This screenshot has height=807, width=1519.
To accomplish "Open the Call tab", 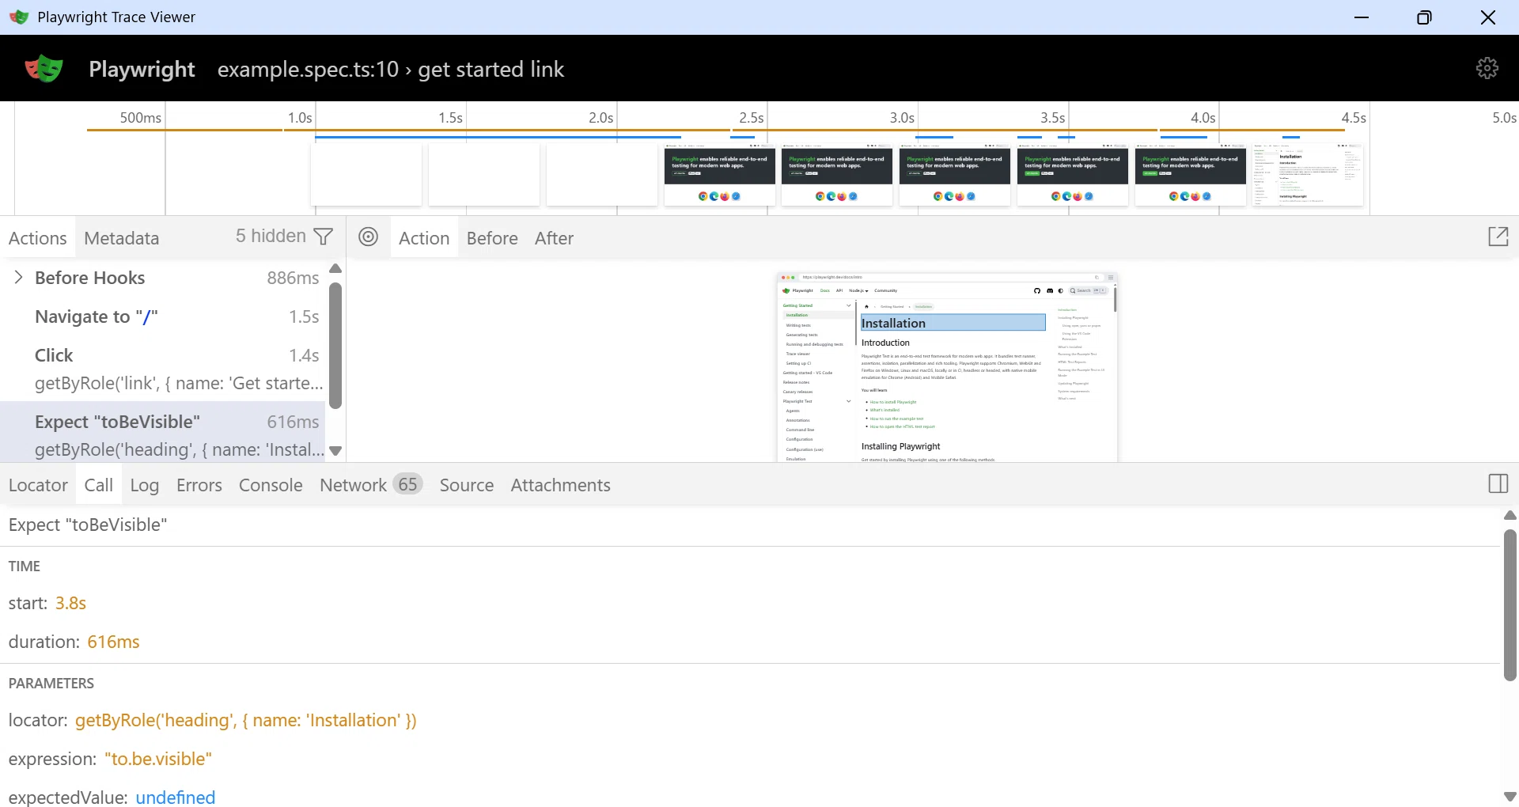I will pos(99,485).
